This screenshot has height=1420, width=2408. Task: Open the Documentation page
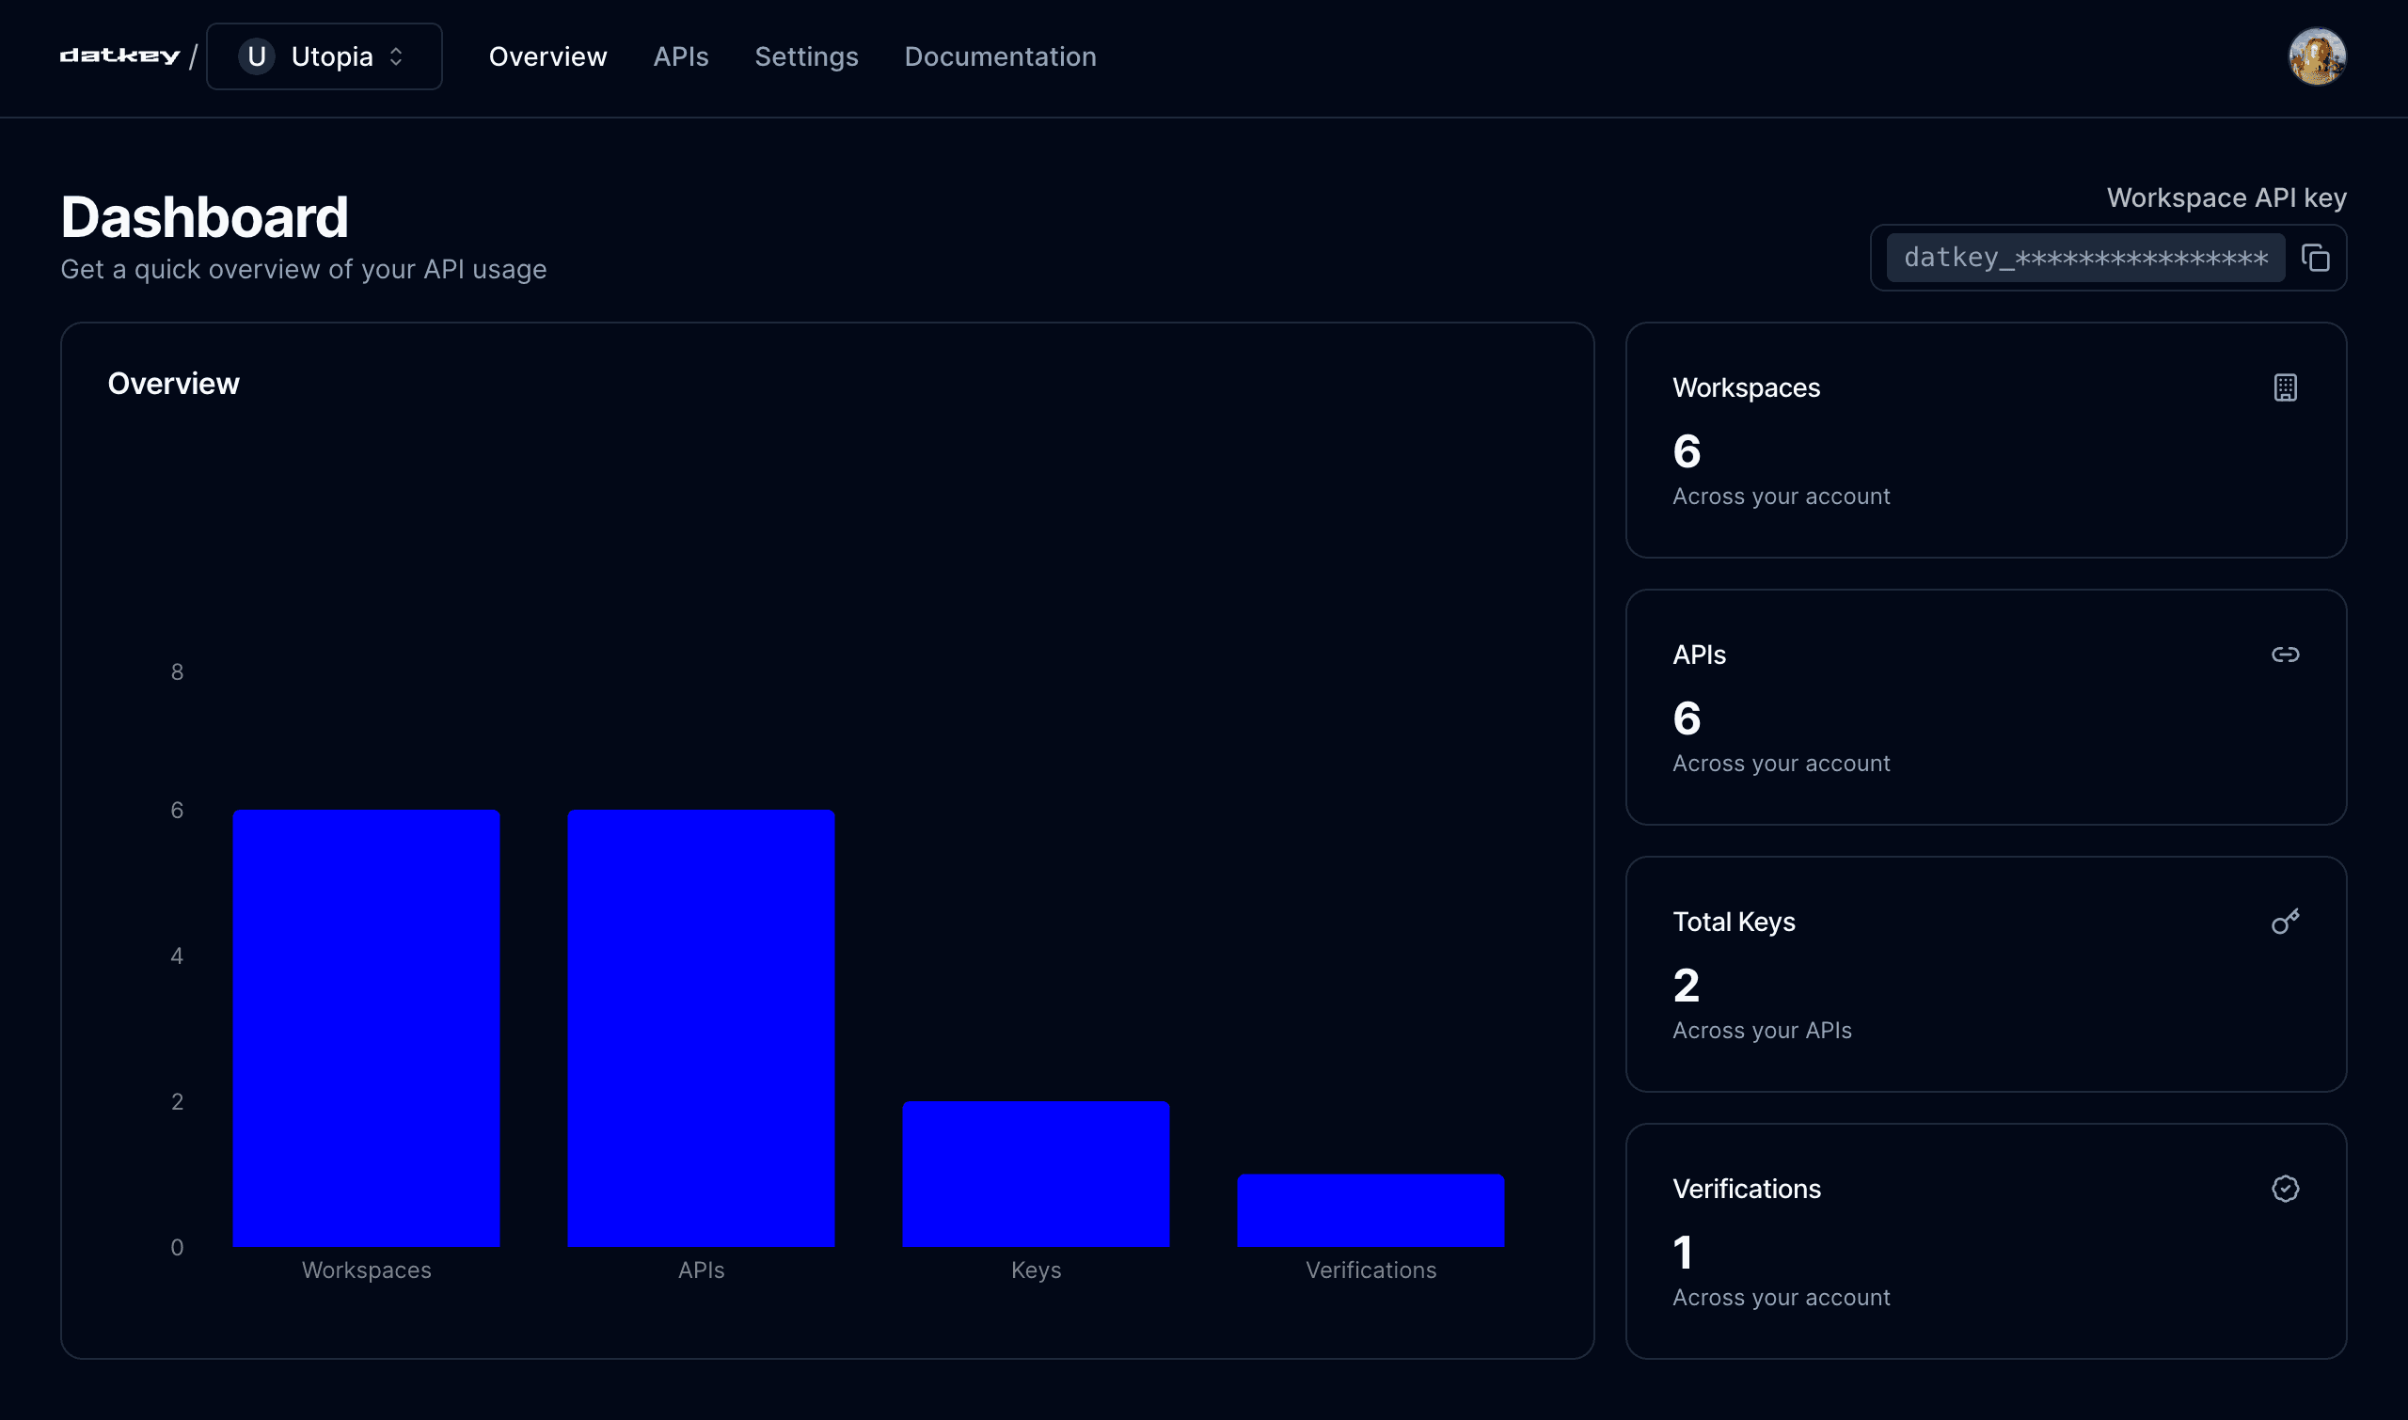[x=1000, y=57]
